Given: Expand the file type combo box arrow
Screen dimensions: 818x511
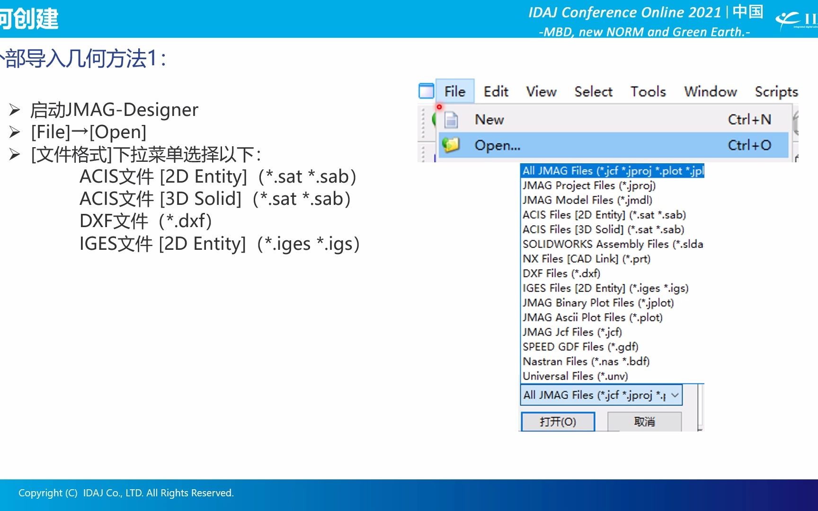Looking at the screenshot, I should [675, 395].
